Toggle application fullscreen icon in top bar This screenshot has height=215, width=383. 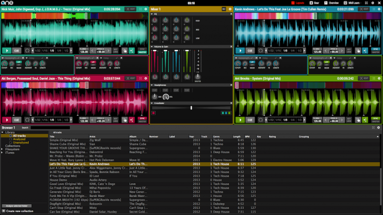click(x=366, y=3)
